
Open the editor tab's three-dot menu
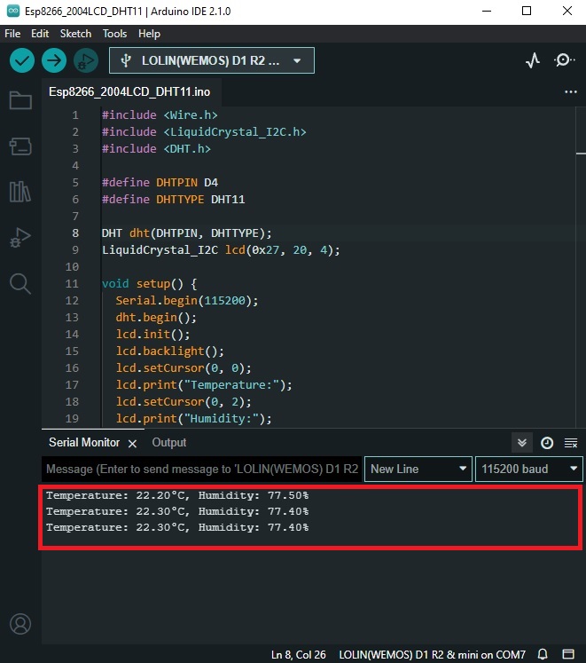point(571,91)
